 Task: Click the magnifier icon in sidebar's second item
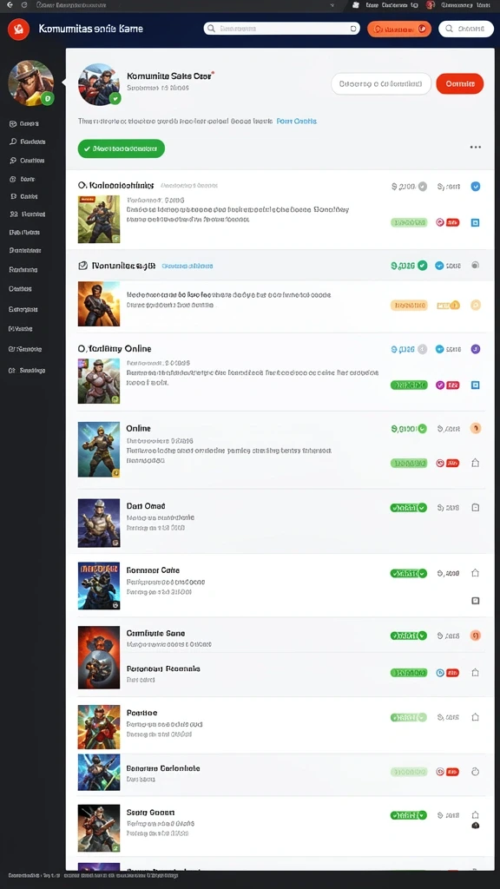[13, 142]
